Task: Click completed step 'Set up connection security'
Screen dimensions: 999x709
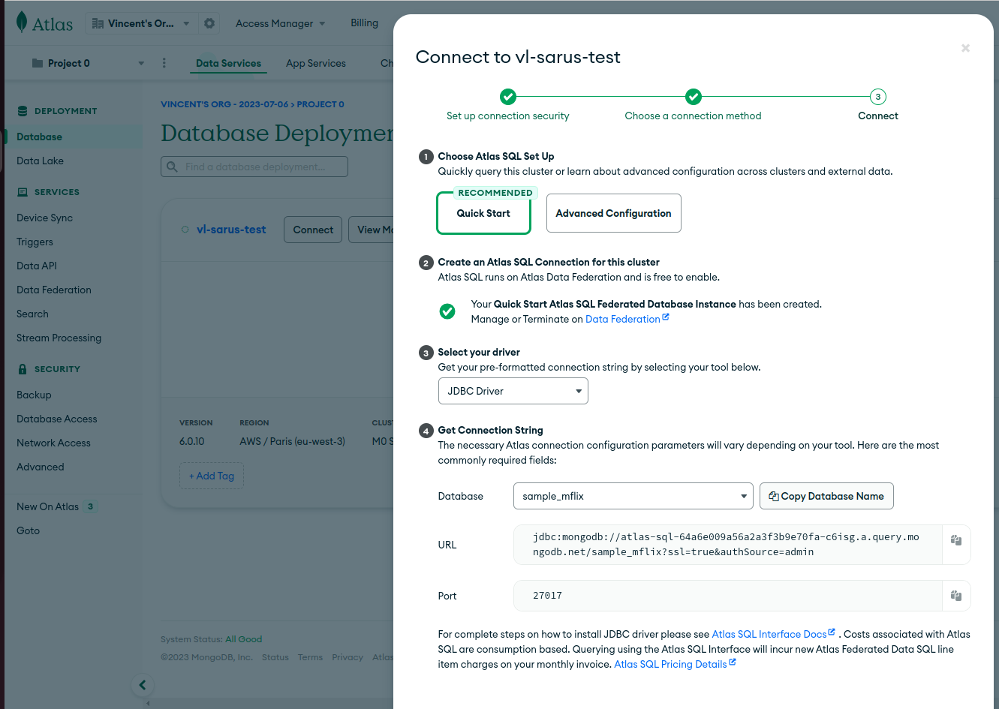Action: coord(508,97)
